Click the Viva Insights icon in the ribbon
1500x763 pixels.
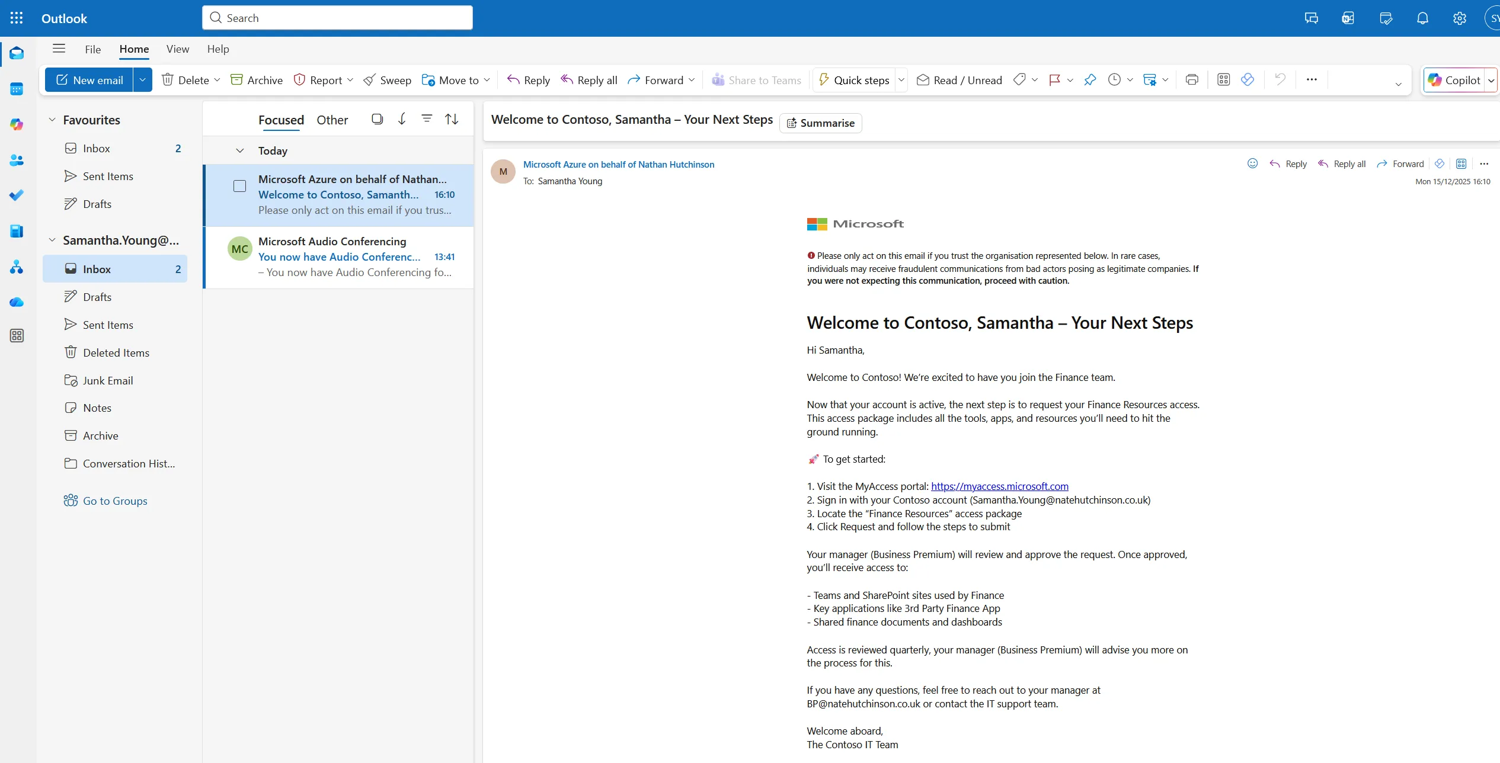(1248, 79)
